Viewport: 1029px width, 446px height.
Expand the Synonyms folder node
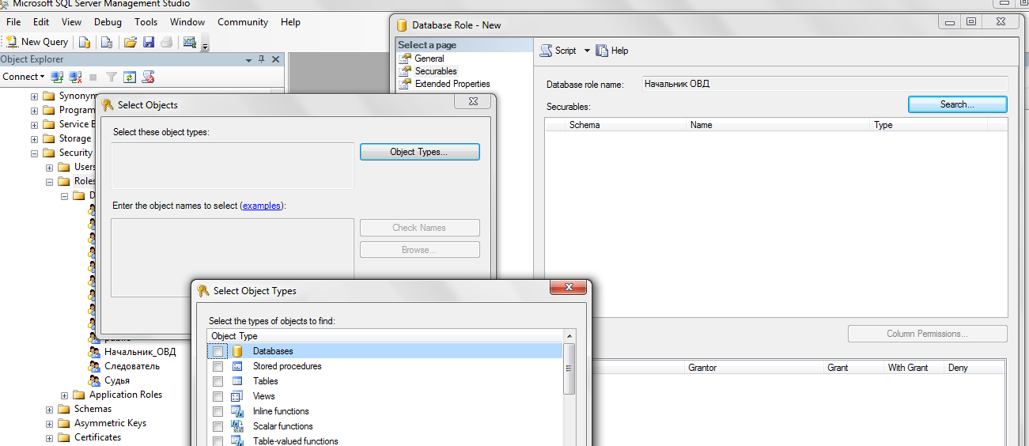coord(34,96)
